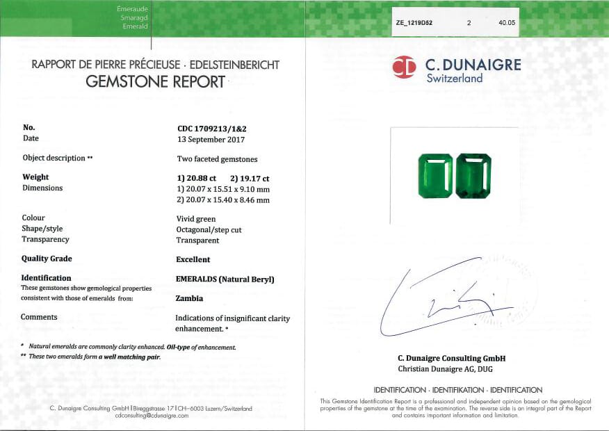Click the 'Switzerland' text under logo
The image size is (609, 431).
(x=455, y=78)
